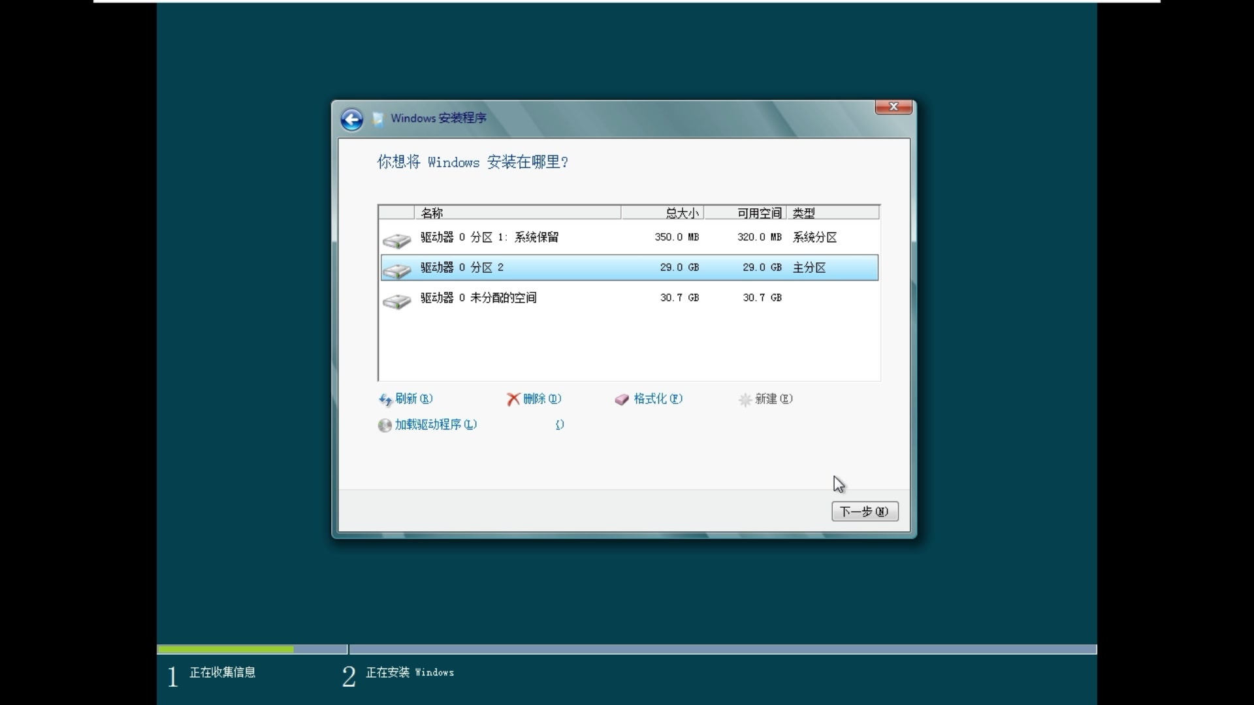The height and width of the screenshot is (705, 1254).
Task: Click drive icon for 分区 1 系统保留
Action: coord(396,240)
